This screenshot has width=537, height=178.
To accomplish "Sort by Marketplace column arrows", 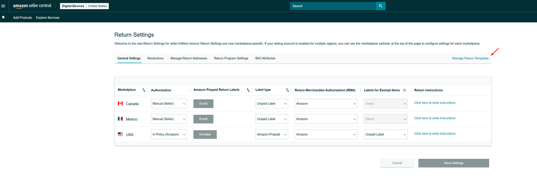I will coord(143,90).
